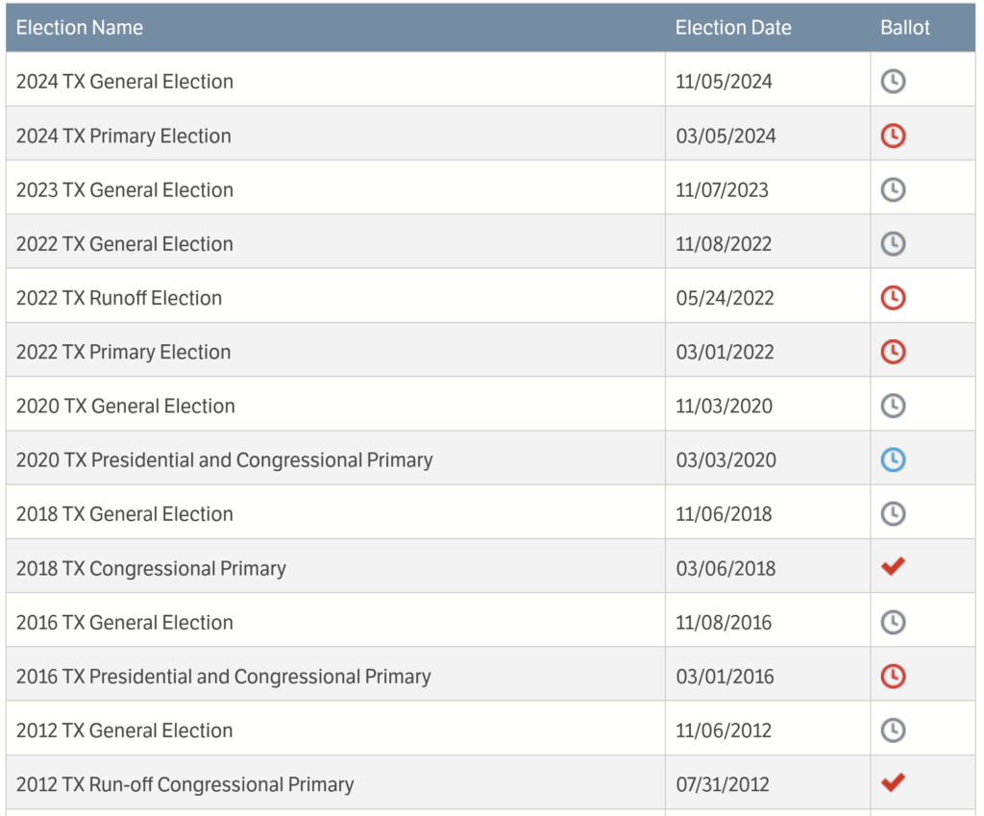This screenshot has width=984, height=816.
Task: Click red clock icon for 2016 TX Presidential Primary
Action: (893, 677)
